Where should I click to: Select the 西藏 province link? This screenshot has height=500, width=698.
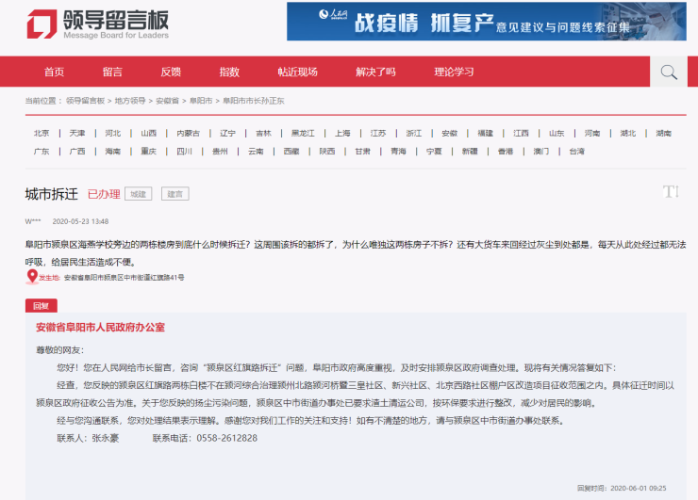click(x=291, y=151)
